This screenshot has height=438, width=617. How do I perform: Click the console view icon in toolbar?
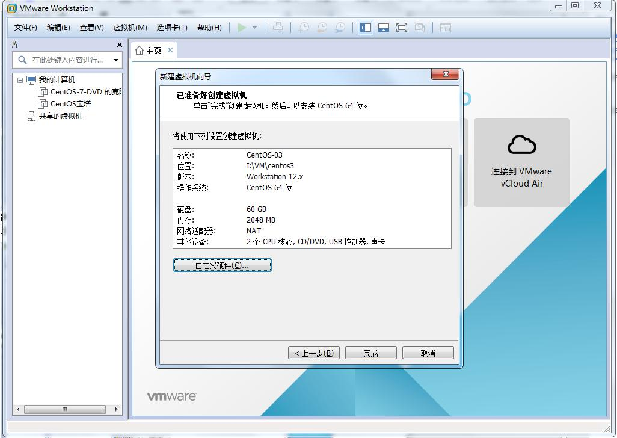(x=446, y=28)
